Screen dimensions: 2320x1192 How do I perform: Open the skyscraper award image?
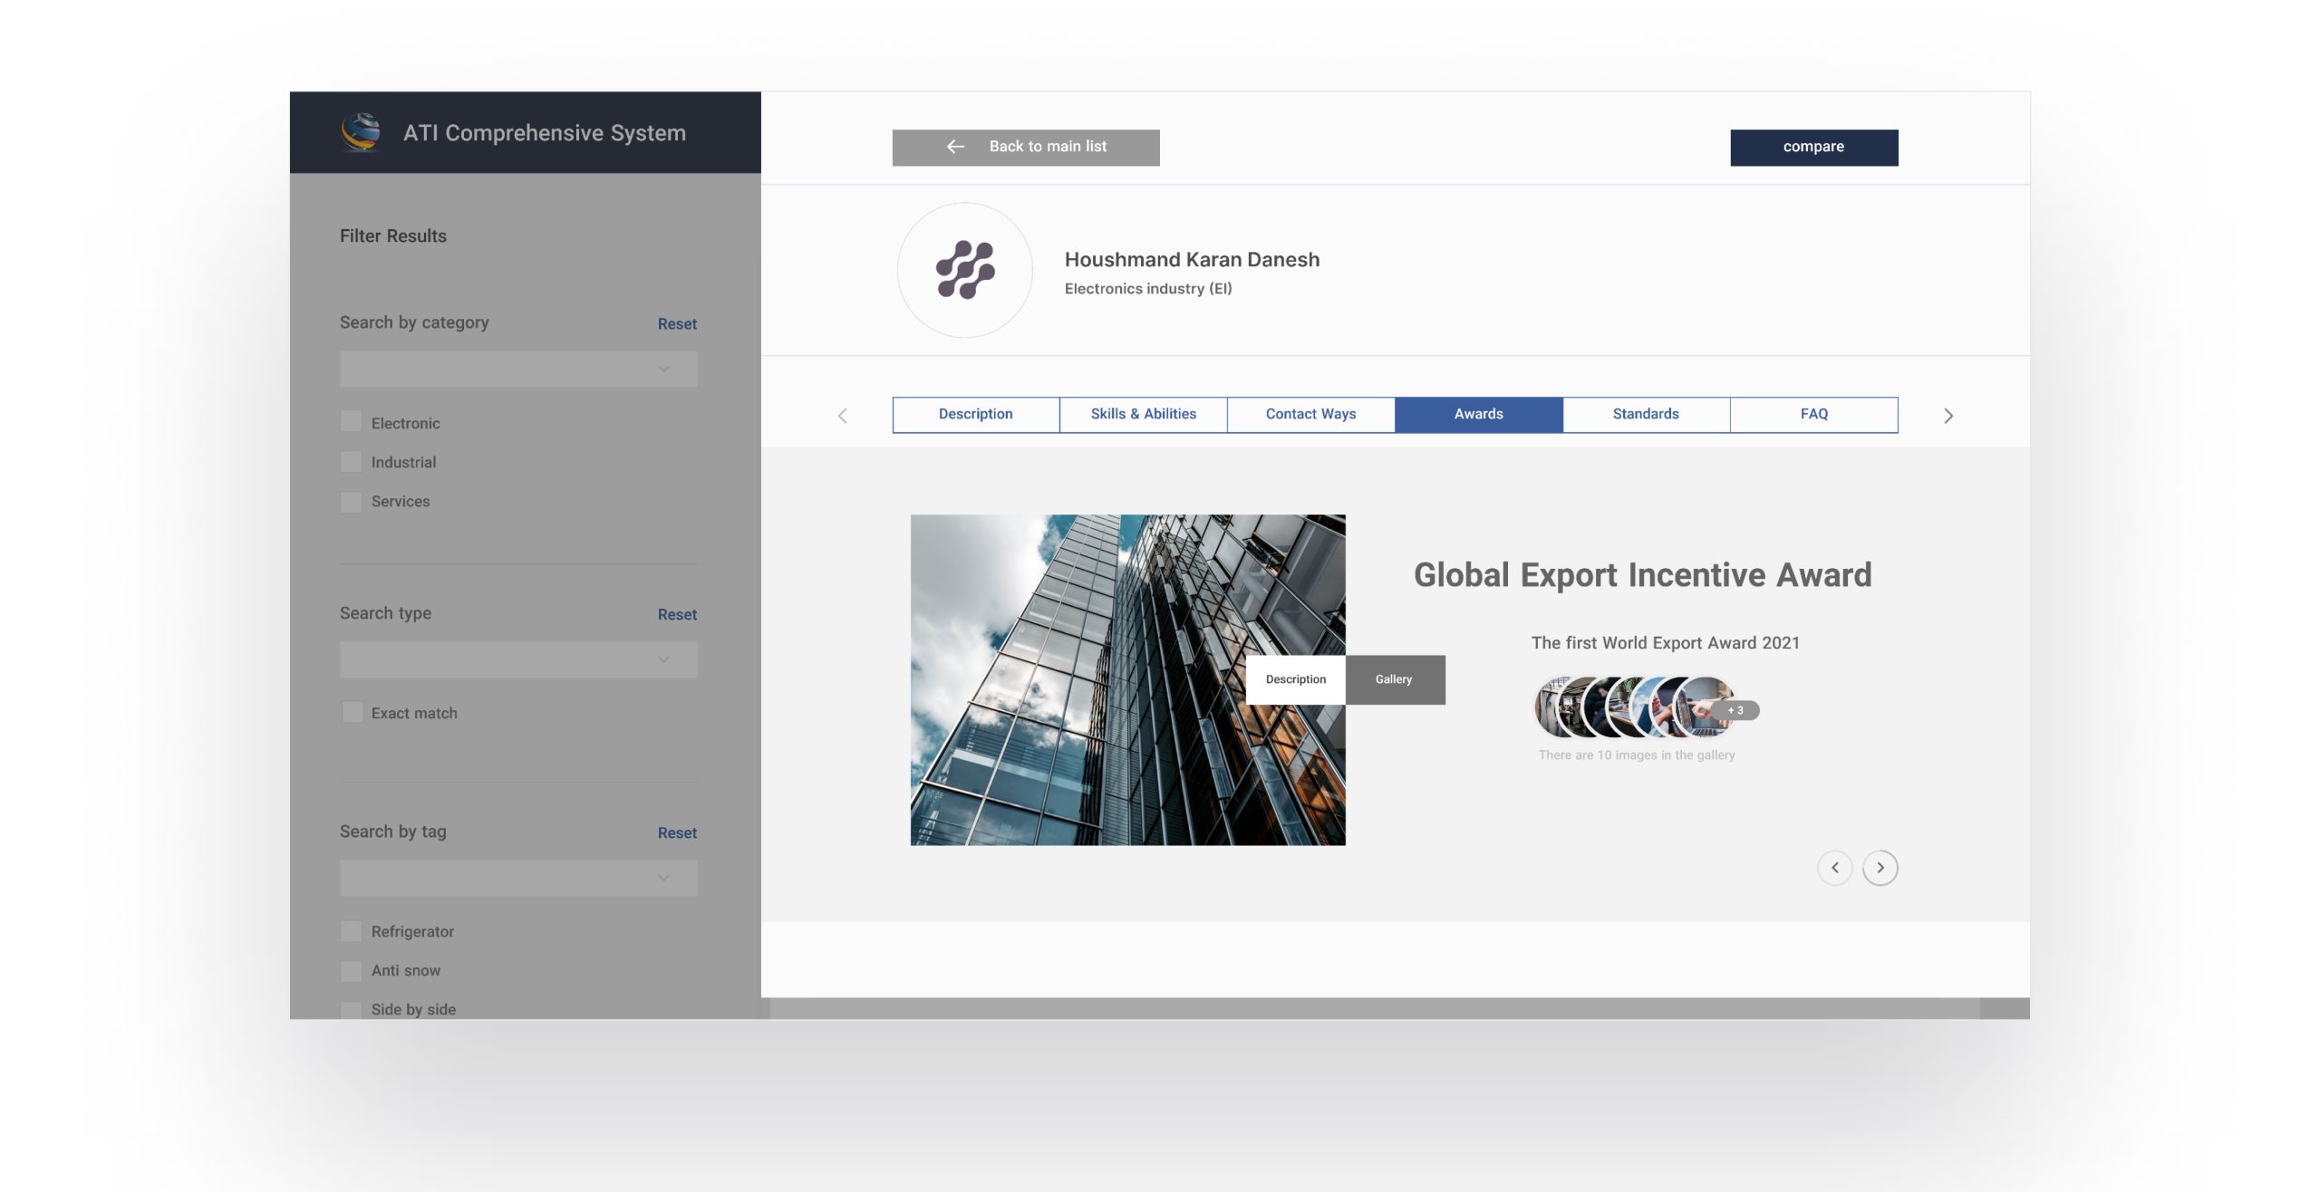point(1078,680)
